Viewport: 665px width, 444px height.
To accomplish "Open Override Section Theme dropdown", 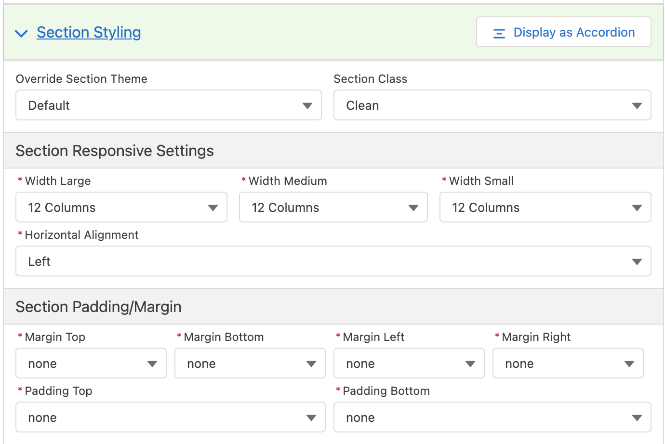I will point(168,105).
